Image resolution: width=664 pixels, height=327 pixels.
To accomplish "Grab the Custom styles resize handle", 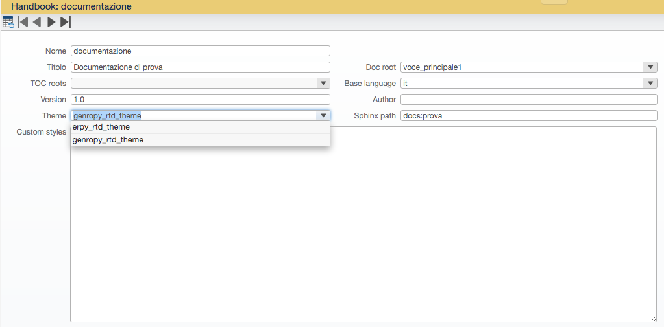I will [x=654, y=319].
